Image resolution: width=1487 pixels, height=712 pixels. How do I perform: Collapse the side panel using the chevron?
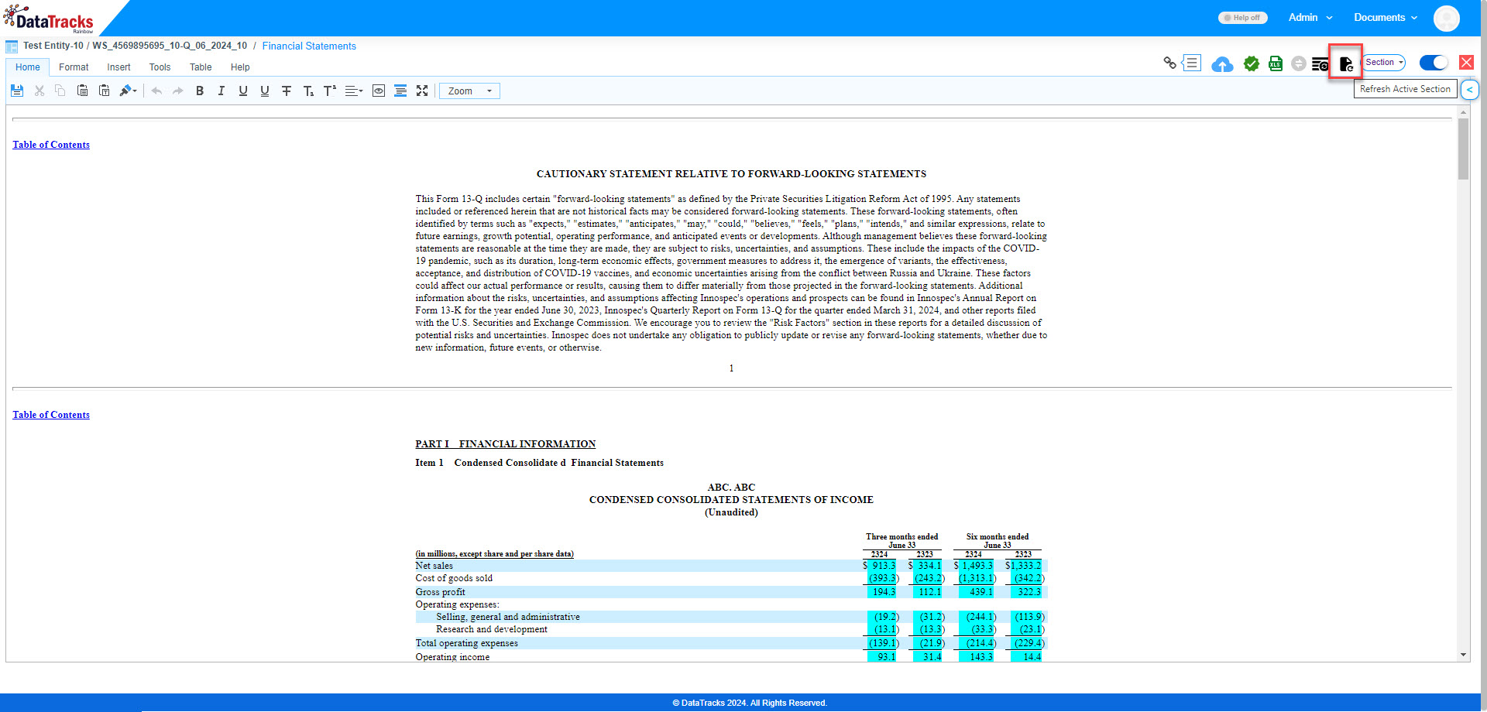pos(1469,90)
